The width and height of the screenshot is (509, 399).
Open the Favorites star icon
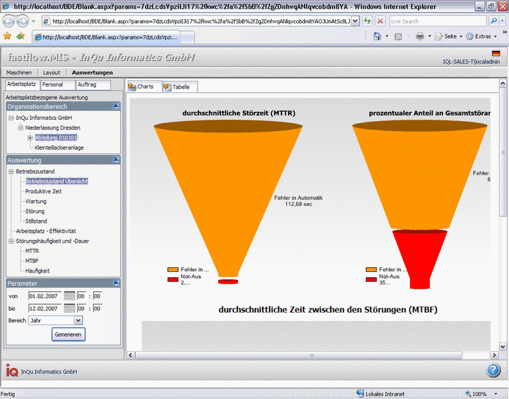(x=7, y=36)
